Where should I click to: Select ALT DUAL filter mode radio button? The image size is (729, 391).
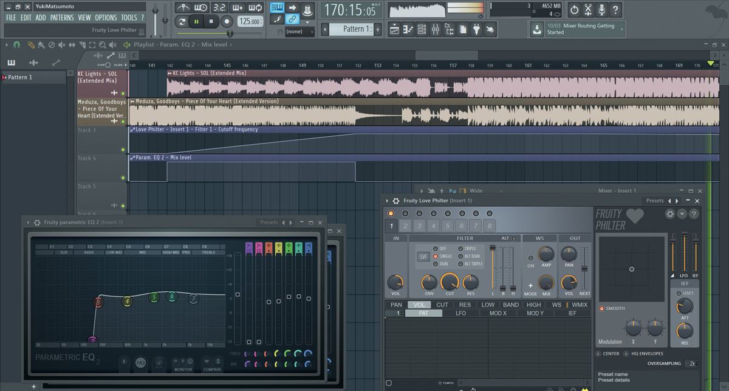pyautogui.click(x=460, y=257)
